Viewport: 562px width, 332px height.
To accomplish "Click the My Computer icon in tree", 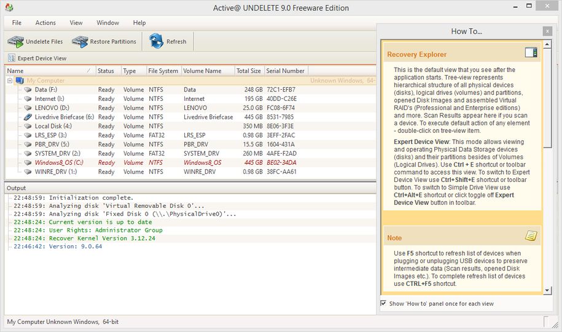I will coord(20,81).
